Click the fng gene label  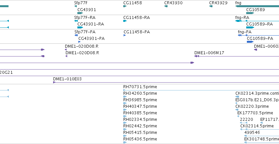coord(238,3)
